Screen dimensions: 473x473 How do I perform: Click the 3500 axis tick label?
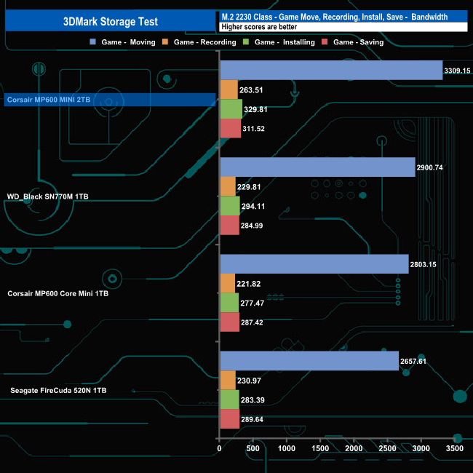click(x=455, y=448)
